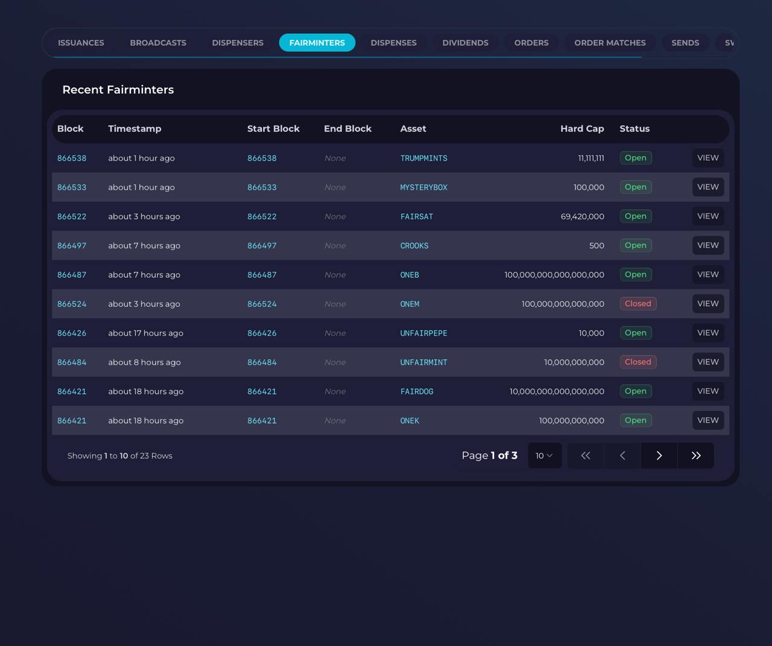Open the ONEK asset link

[x=410, y=421]
